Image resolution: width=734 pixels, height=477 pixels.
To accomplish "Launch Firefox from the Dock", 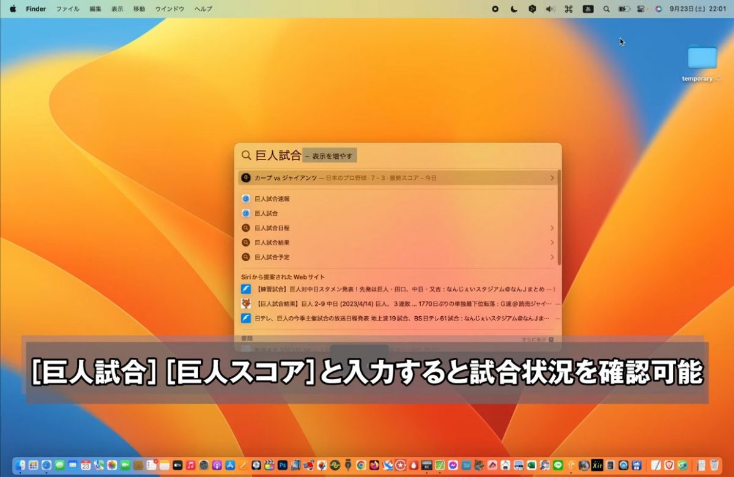I will point(374,465).
